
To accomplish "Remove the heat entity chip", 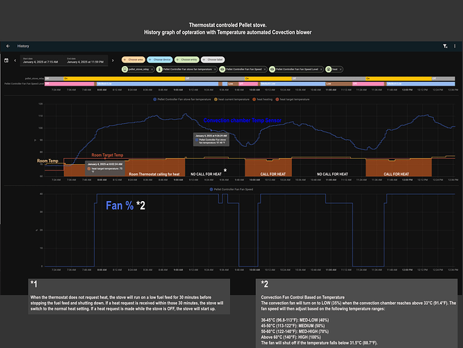I will click(341, 69).
